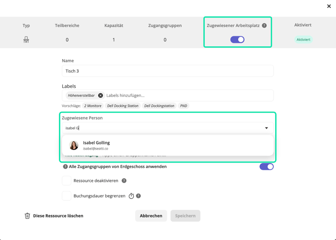Click Isabel Golling's avatar photo
The image size is (336, 240).
(74, 145)
